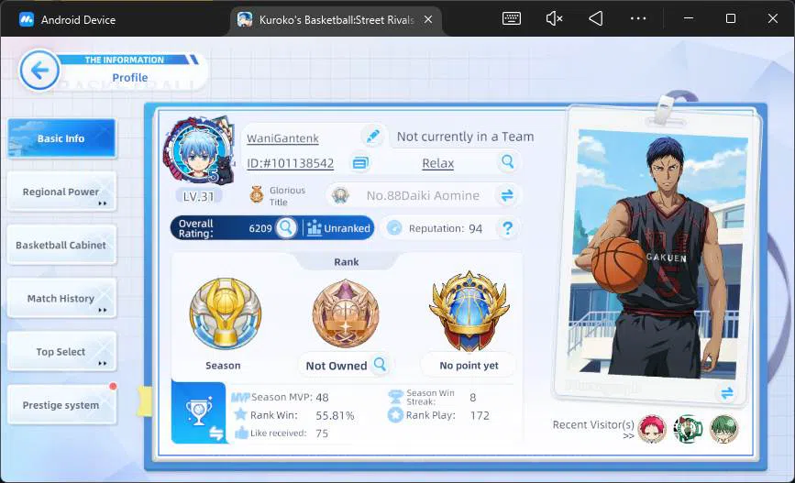Open the Reputation help question mark
Image resolution: width=795 pixels, height=483 pixels.
507,228
